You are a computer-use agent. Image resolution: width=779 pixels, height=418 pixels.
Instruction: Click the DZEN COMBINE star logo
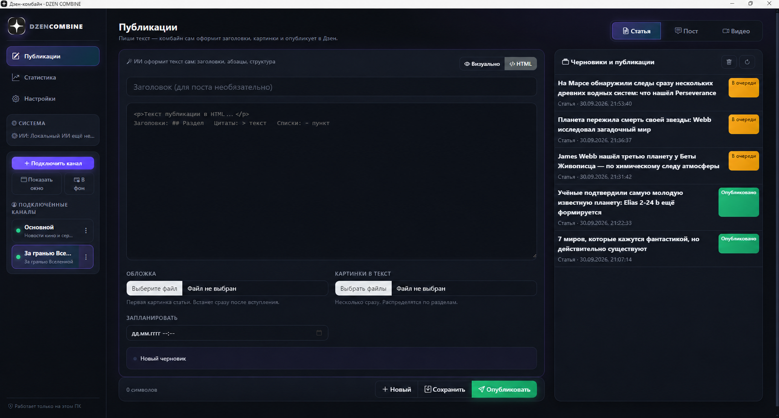coord(17,26)
